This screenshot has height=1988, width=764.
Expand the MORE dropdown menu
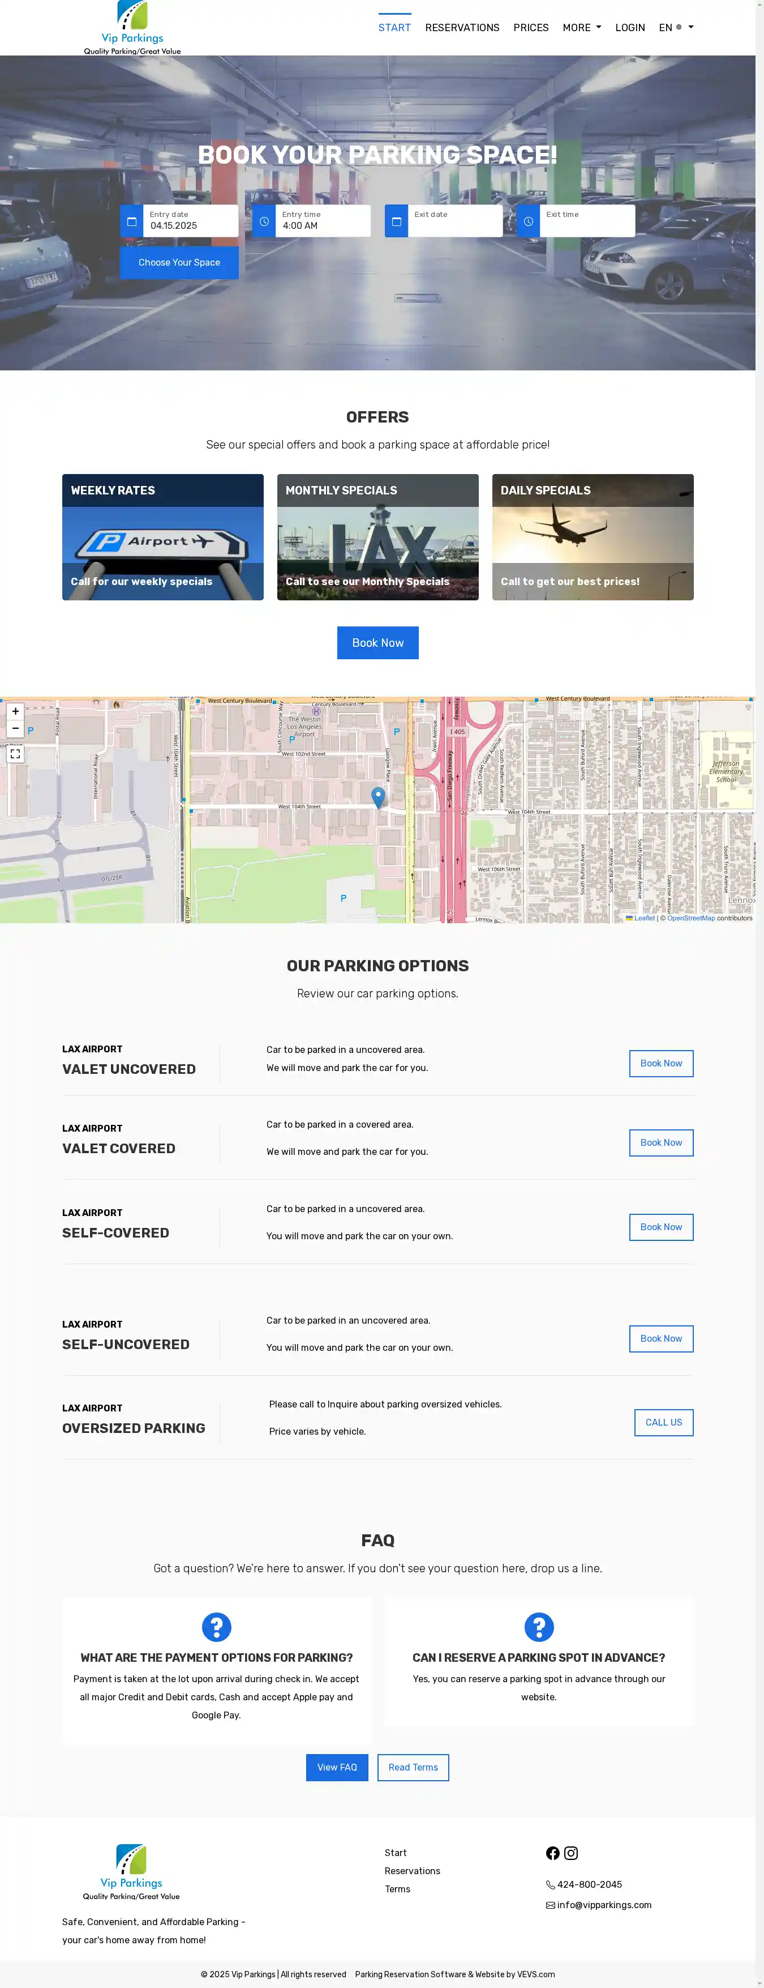[x=581, y=28]
